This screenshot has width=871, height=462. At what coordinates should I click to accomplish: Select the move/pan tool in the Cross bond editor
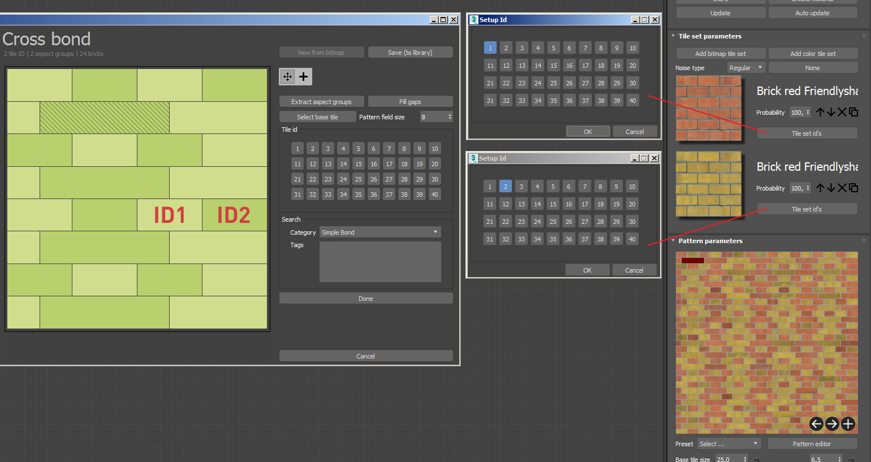288,76
